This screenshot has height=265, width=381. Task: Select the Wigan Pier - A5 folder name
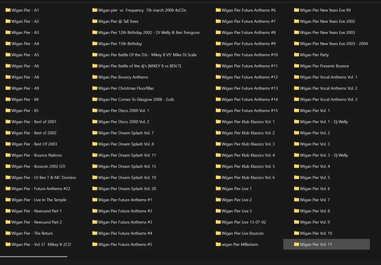25,55
